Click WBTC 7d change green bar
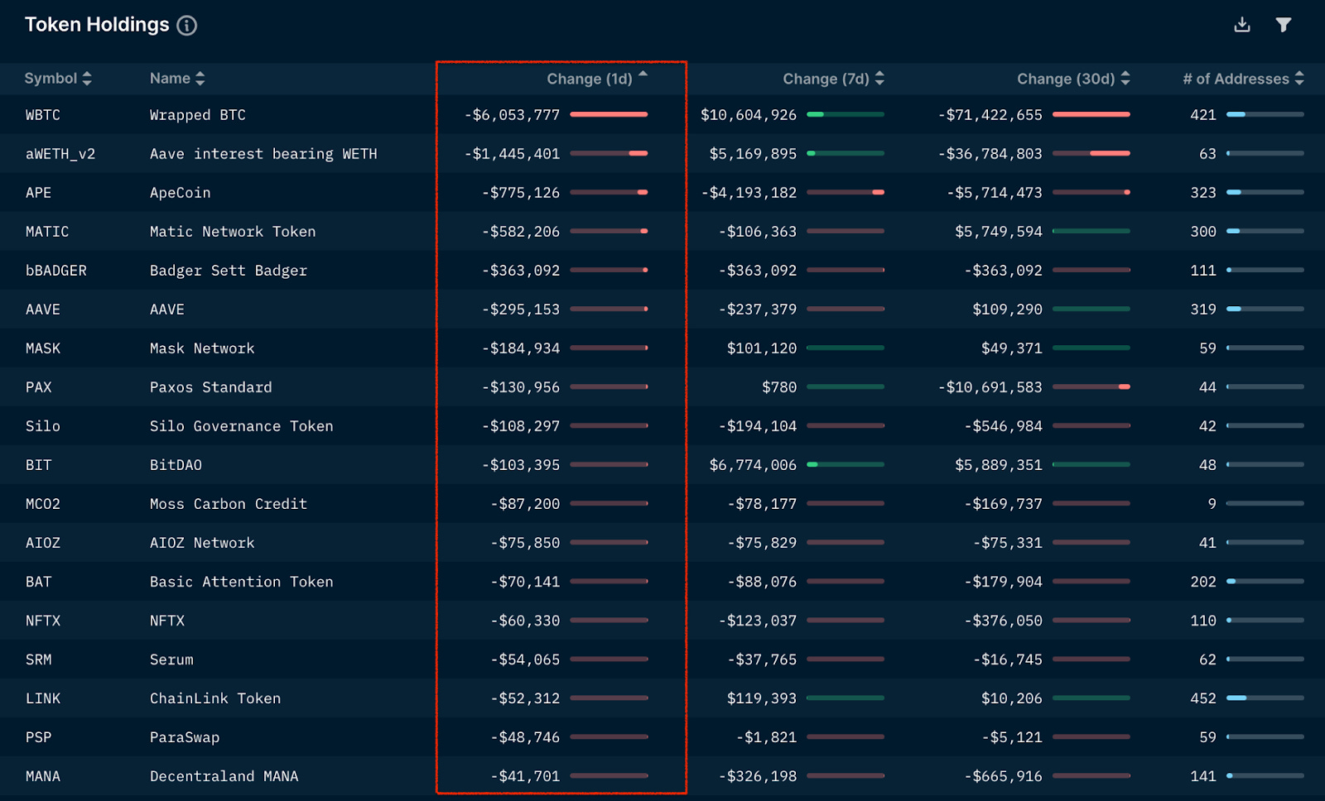Viewport: 1325px width, 801px height. [846, 114]
